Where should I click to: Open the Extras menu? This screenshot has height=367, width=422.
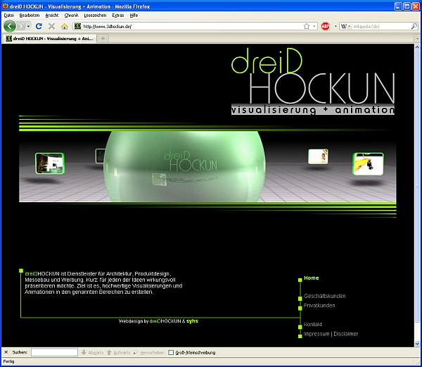point(118,15)
